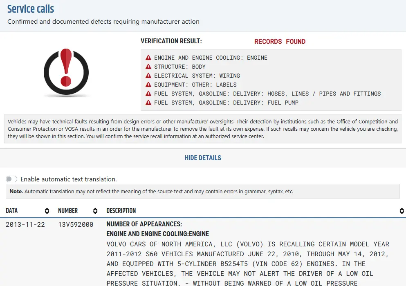The image size is (406, 286).
Task: Click the date cell 2013-11-22
Action: click(x=25, y=225)
